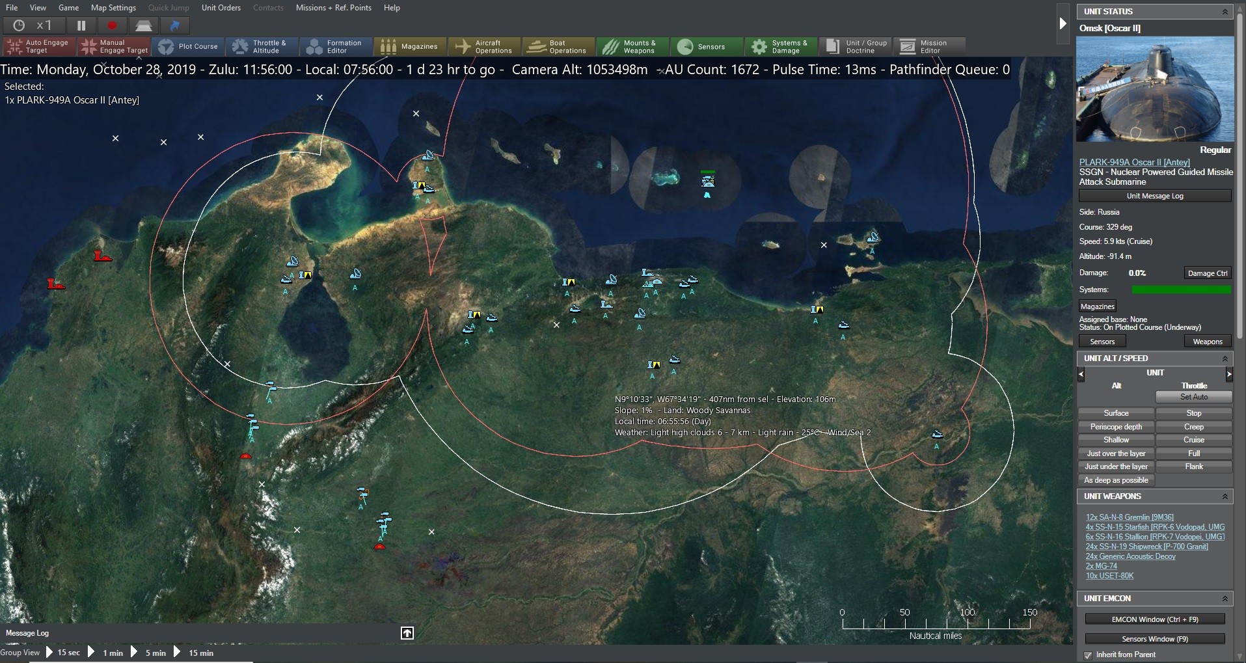Collapse the UNIT WEAPONS panel
This screenshot has width=1246, height=663.
click(x=1226, y=496)
